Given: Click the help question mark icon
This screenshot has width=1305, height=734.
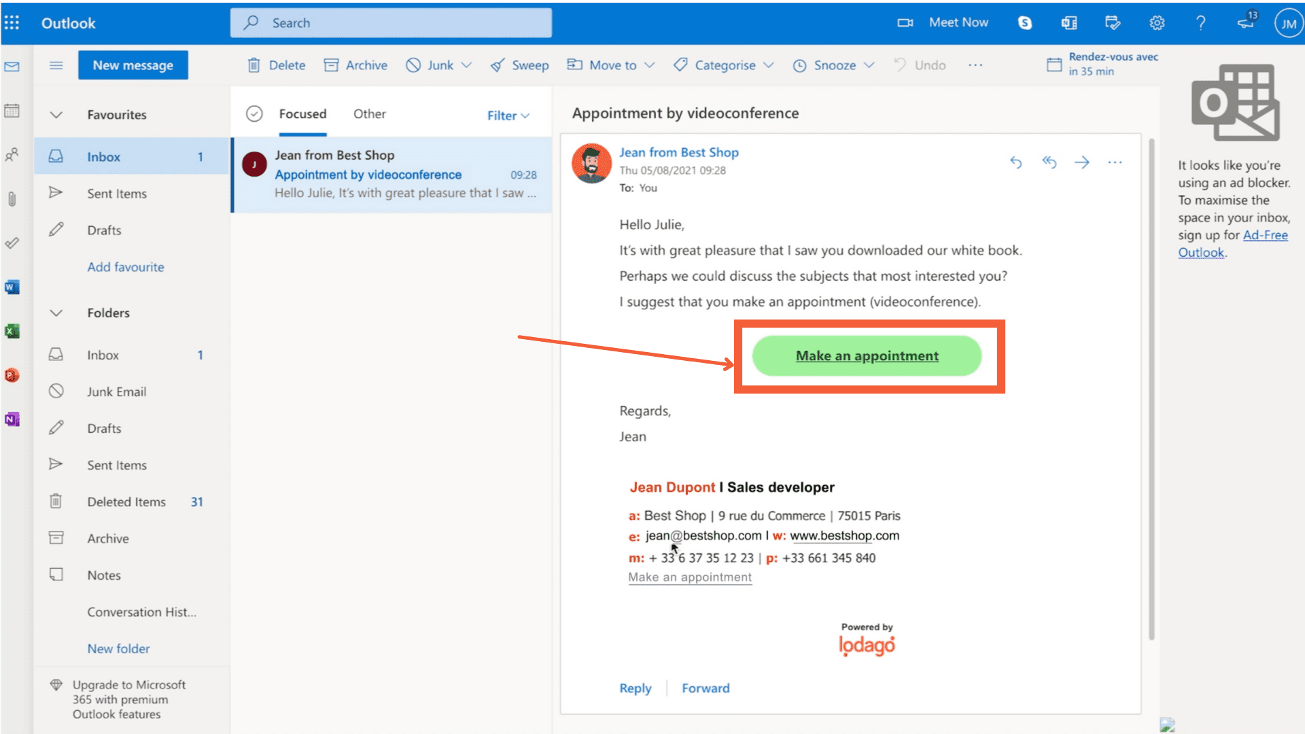Looking at the screenshot, I should (1201, 23).
